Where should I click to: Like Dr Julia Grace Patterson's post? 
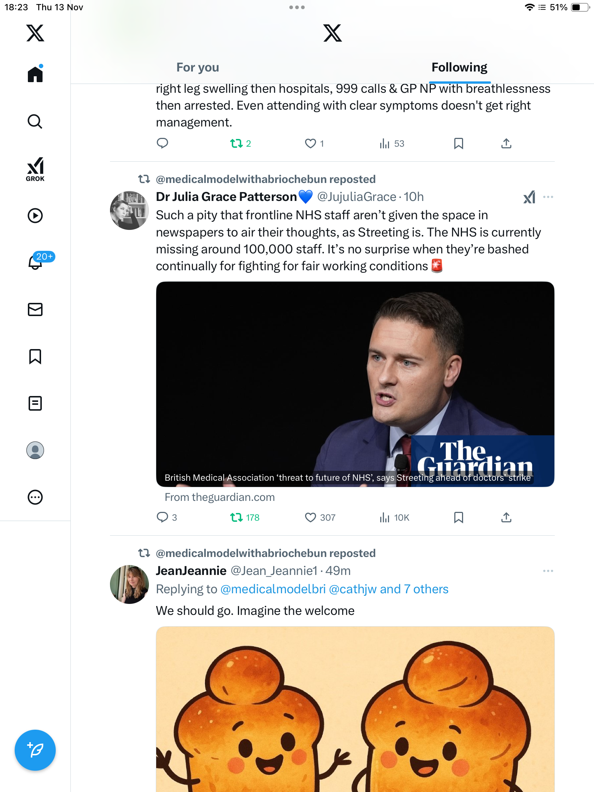tap(311, 517)
